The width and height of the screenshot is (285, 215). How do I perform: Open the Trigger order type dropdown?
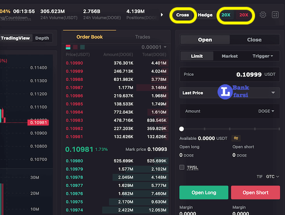coord(263,56)
